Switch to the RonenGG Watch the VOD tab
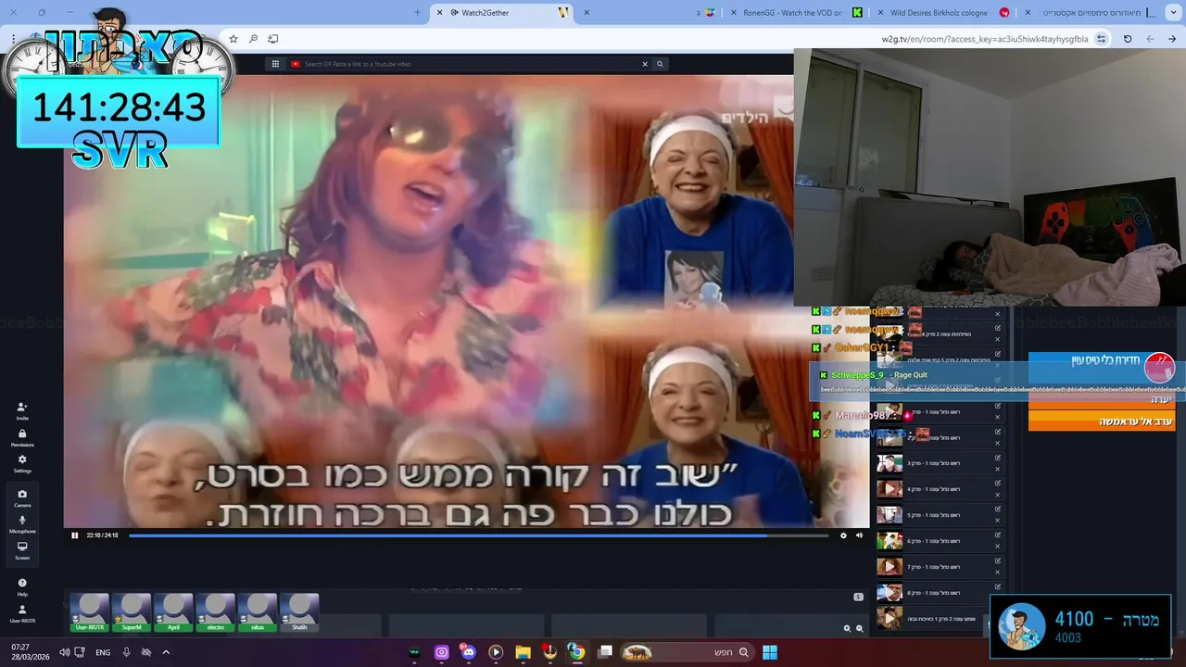The image size is (1186, 667). [794, 12]
